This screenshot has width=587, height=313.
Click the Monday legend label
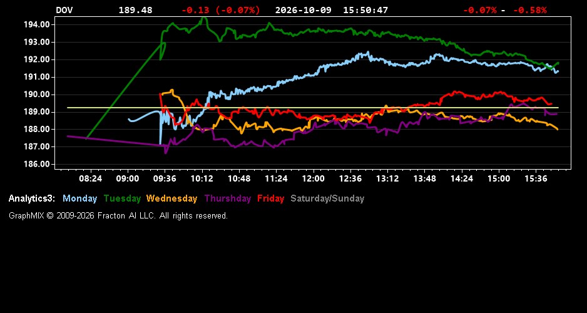point(79,198)
